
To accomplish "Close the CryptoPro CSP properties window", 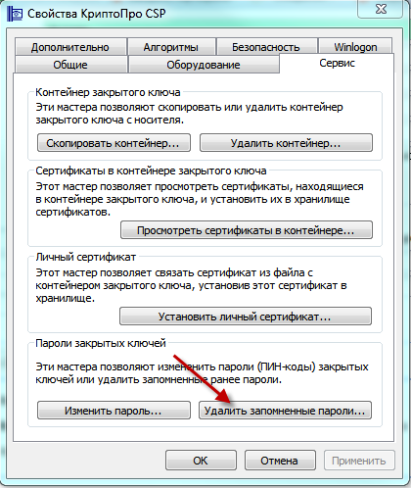I will (x=381, y=9).
